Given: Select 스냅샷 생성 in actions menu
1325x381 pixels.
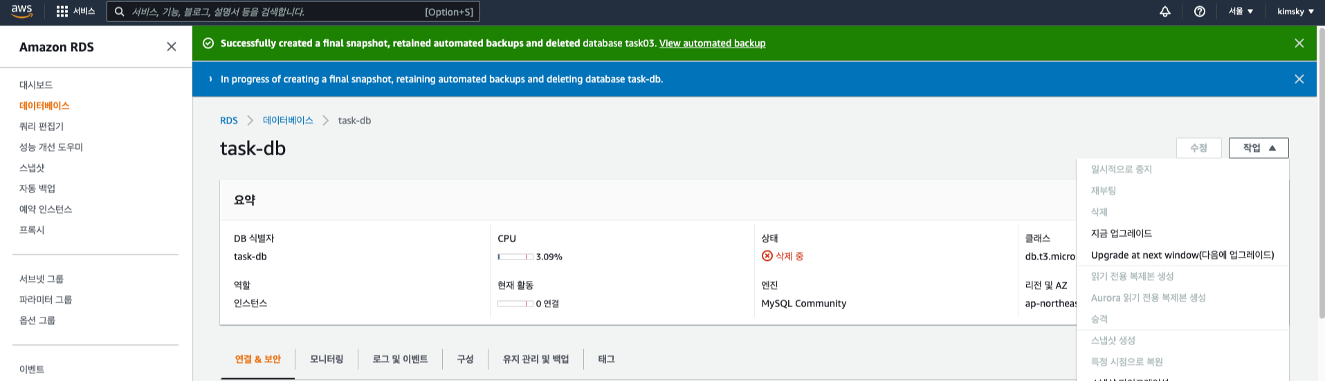Looking at the screenshot, I should point(1182,340).
